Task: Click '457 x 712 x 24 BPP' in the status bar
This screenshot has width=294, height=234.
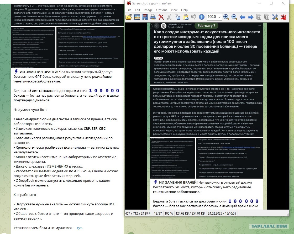Action: [138, 213]
